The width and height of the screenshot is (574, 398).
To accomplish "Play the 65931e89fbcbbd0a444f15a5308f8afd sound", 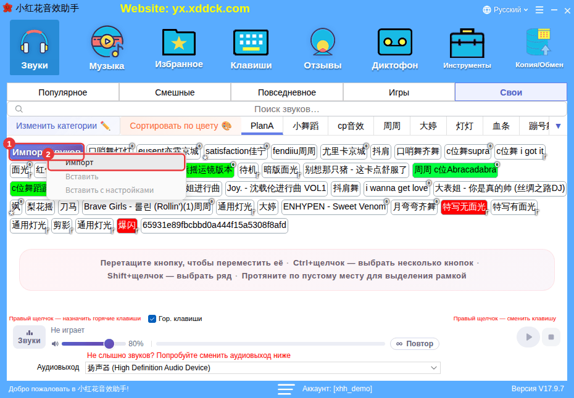I will (215, 225).
